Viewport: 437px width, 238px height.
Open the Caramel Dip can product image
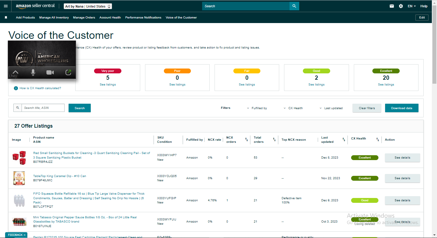(19, 178)
